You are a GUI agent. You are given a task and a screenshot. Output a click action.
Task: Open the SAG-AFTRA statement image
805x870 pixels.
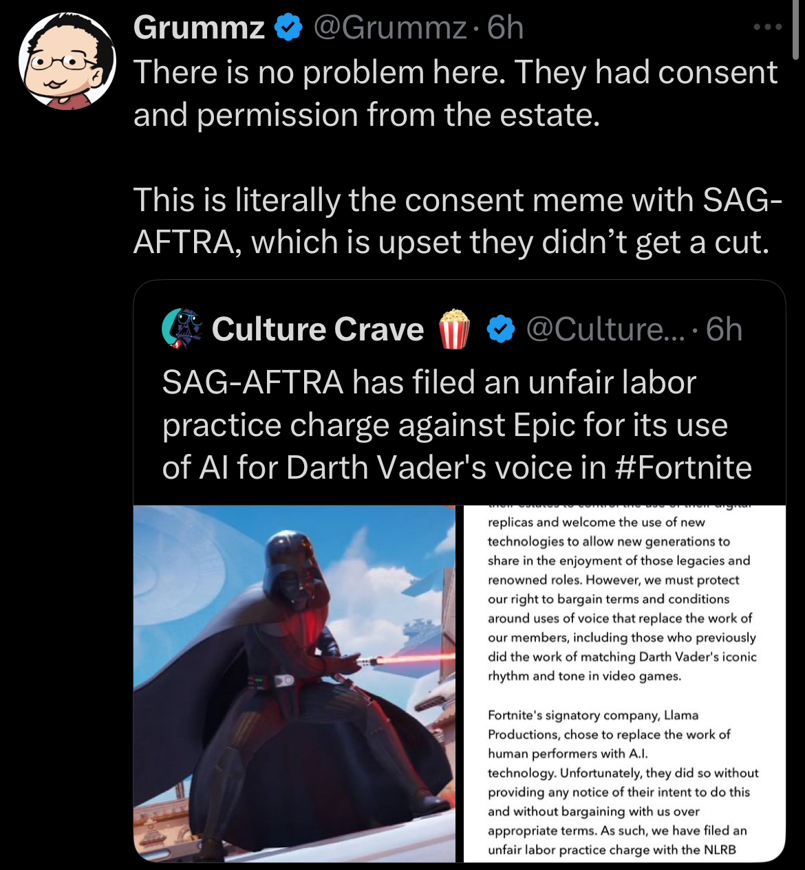click(624, 684)
